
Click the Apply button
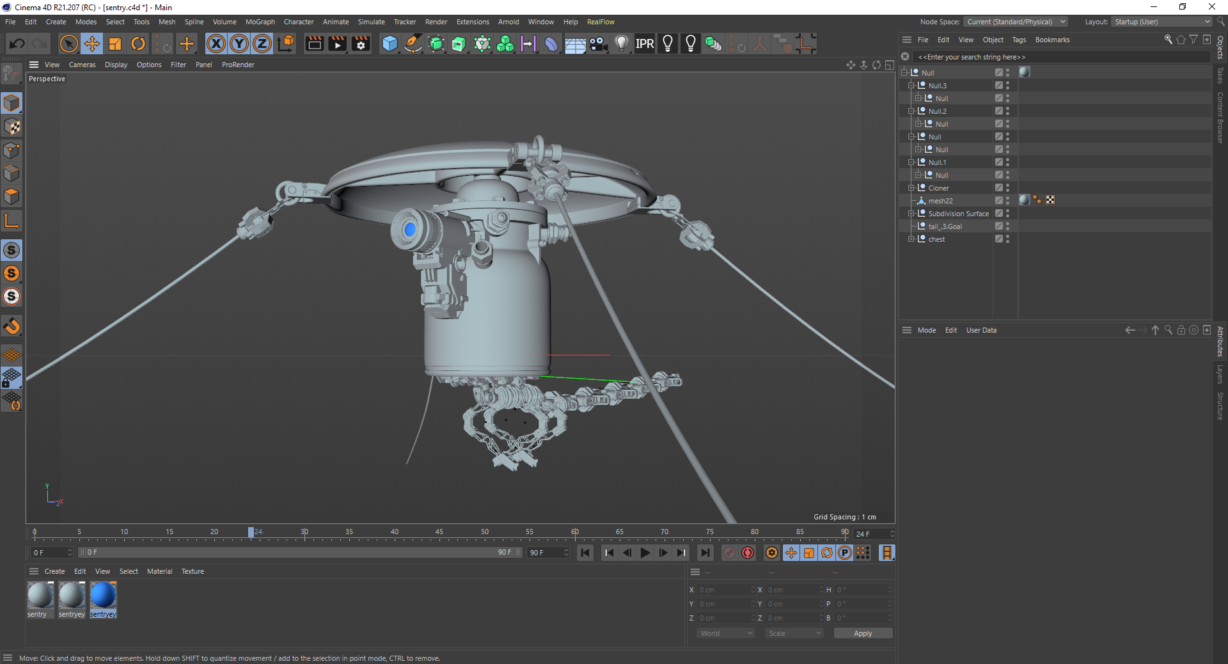click(x=863, y=633)
